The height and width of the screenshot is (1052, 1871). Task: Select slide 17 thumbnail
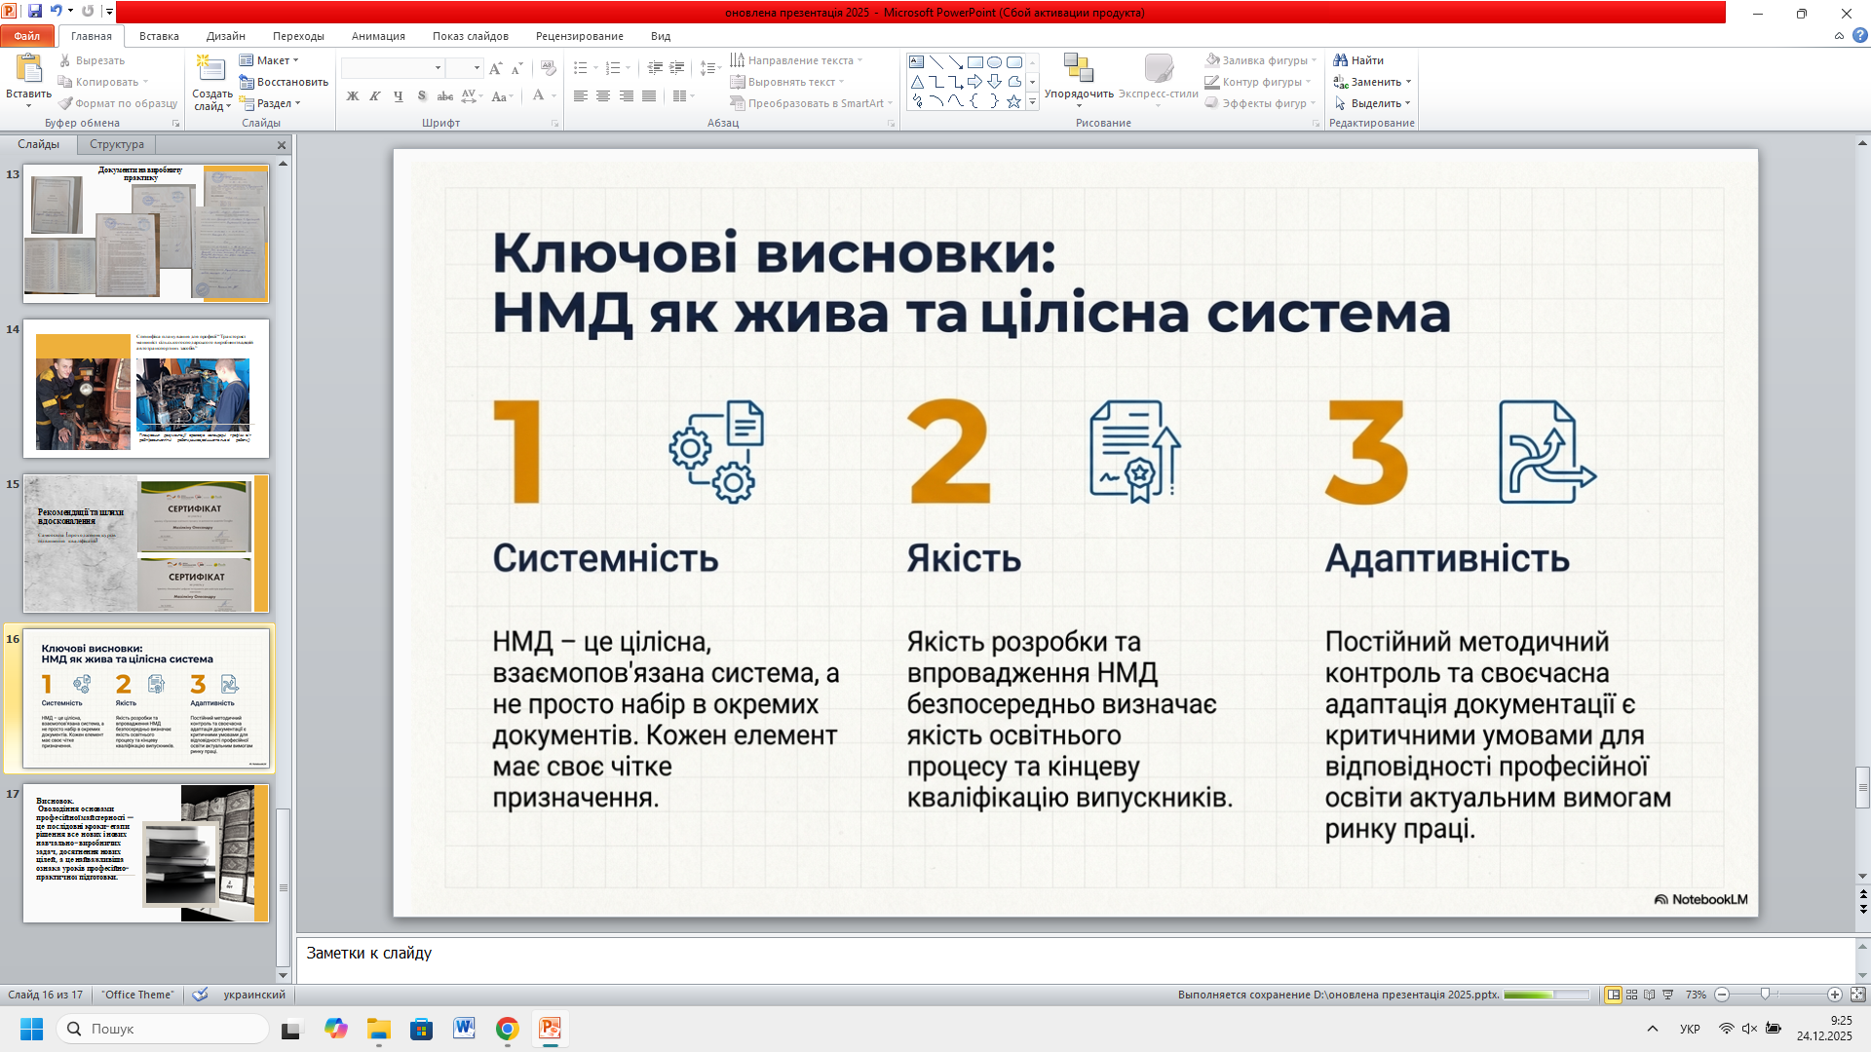click(145, 852)
